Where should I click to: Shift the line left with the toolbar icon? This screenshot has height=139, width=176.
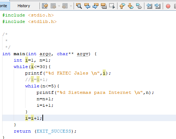[149, 6]
